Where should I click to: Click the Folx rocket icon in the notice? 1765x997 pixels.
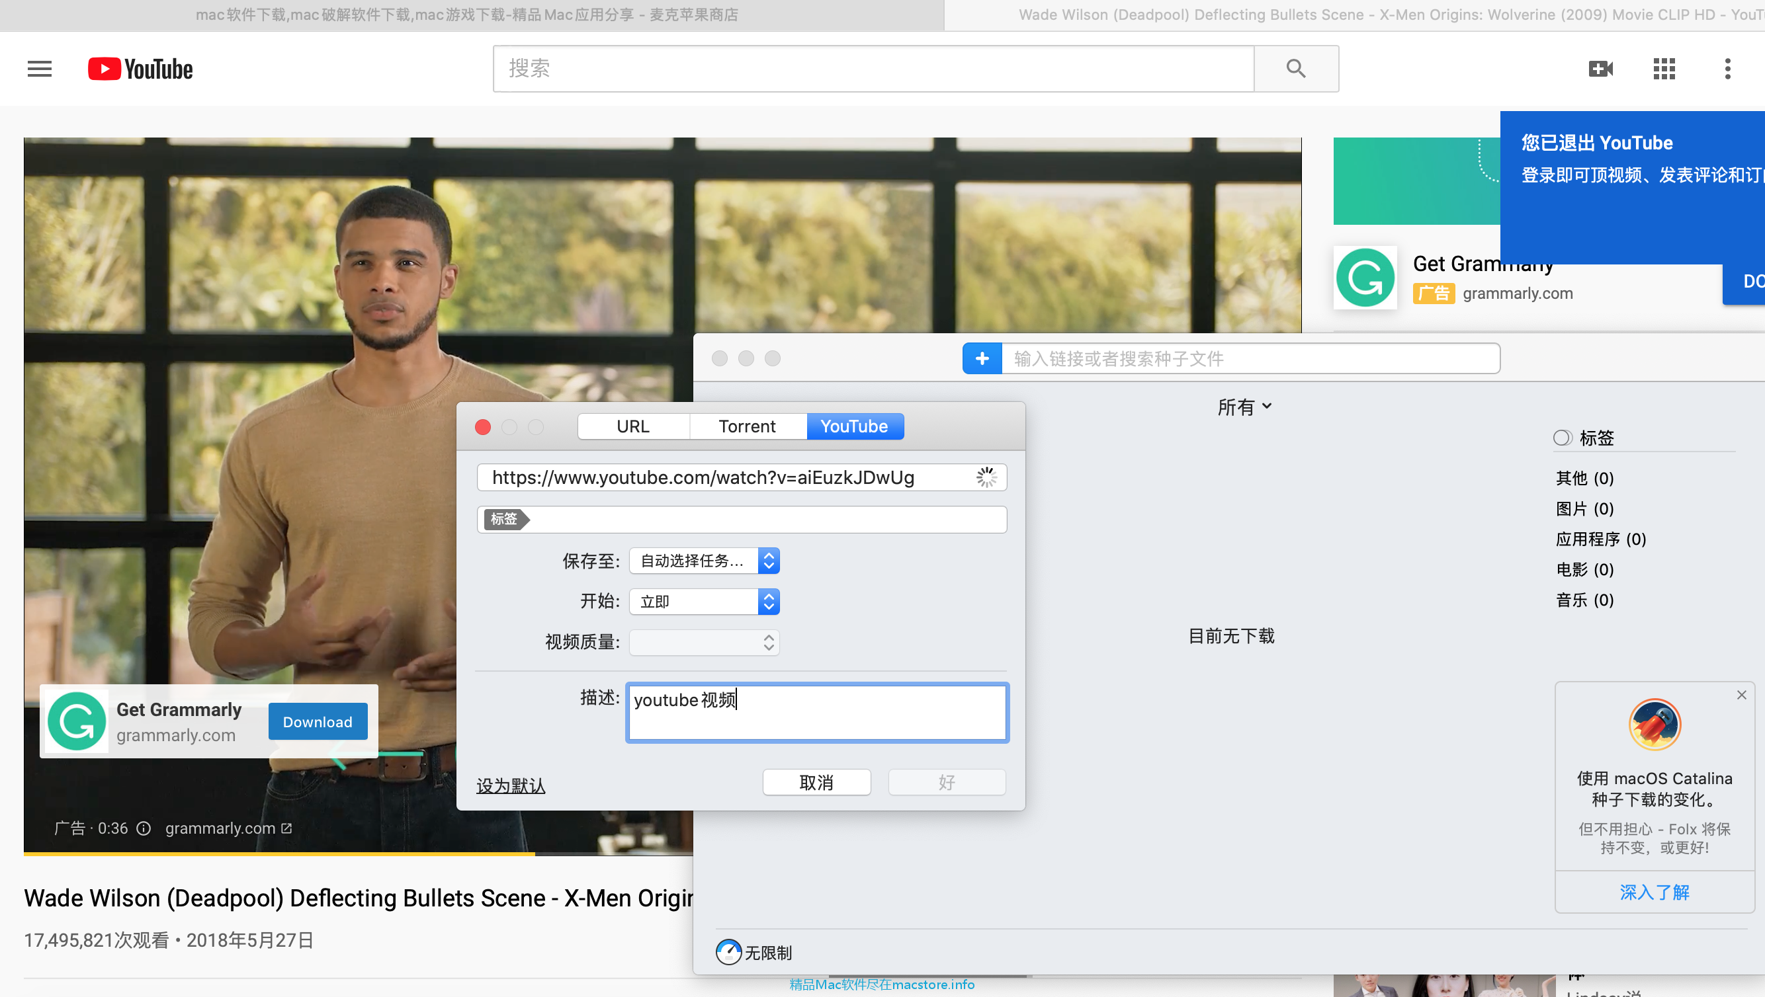1655,725
